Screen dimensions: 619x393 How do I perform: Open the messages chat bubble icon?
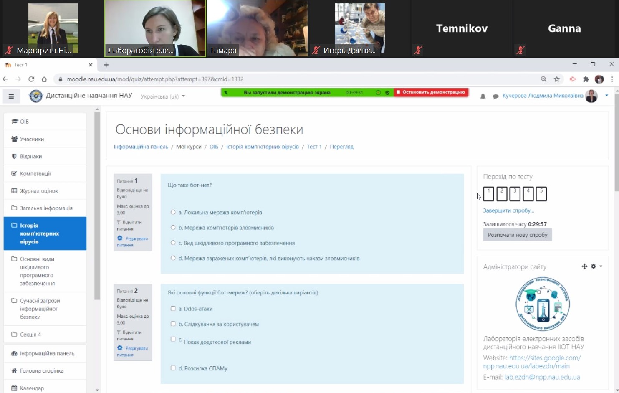pos(495,96)
